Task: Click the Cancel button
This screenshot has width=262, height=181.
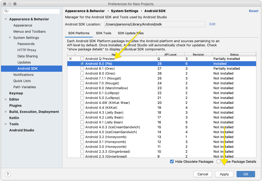Action: pos(203,174)
